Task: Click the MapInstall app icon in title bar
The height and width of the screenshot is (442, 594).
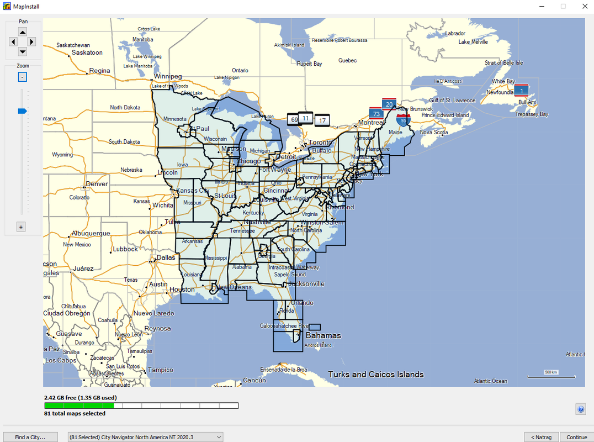Action: (x=7, y=7)
